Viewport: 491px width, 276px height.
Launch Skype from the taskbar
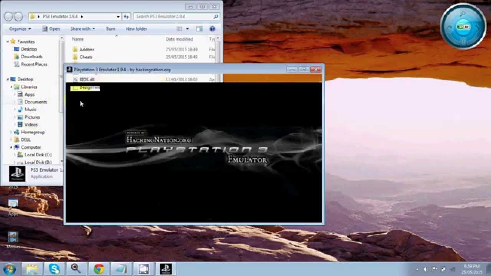click(54, 269)
